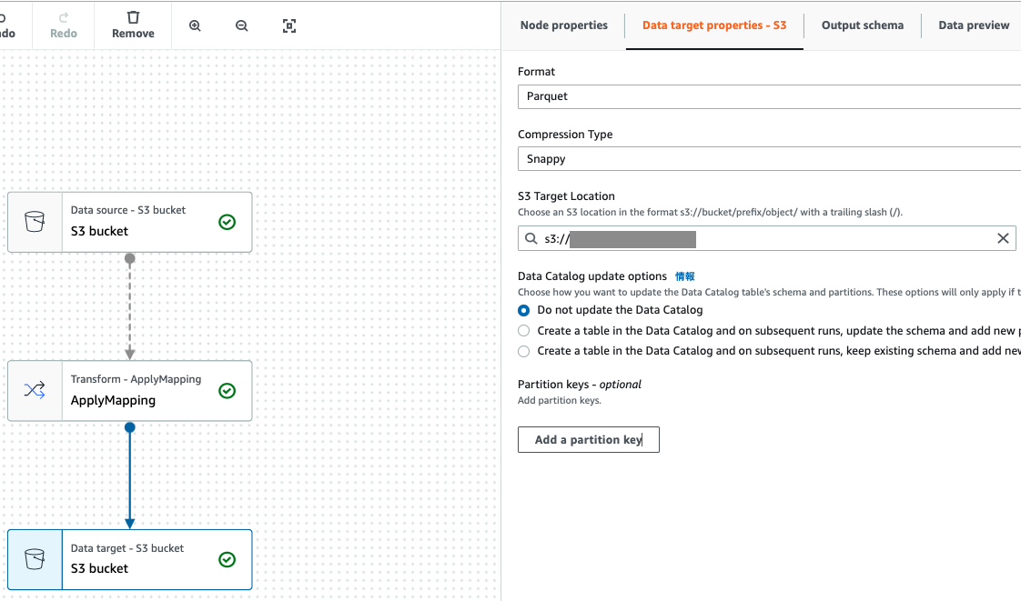
Task: Click the Redo toolbar button
Action: (64, 25)
